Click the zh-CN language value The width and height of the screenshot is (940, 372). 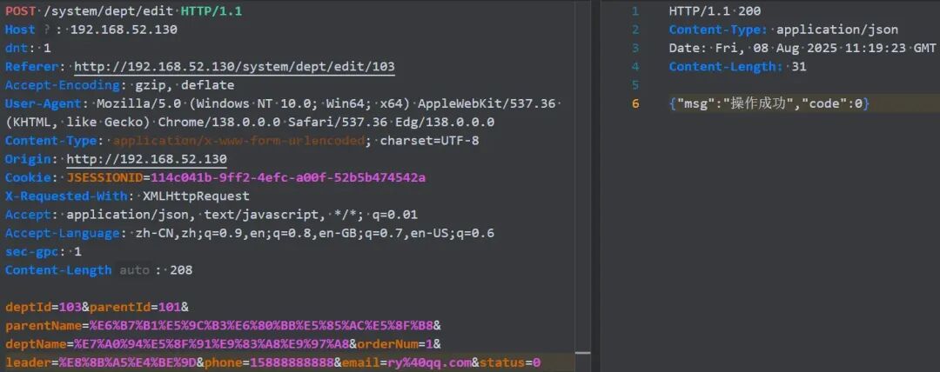(x=154, y=233)
